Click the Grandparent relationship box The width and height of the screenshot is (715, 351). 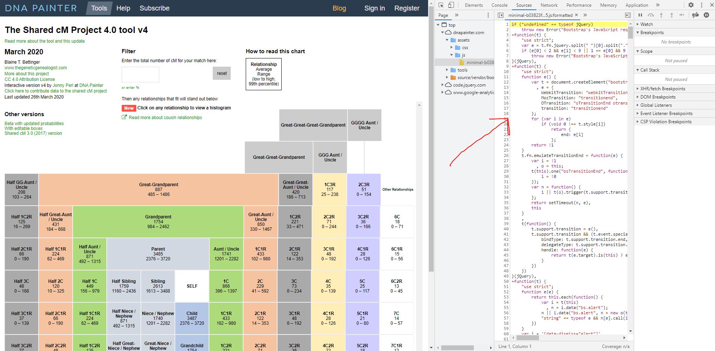pyautogui.click(x=158, y=222)
